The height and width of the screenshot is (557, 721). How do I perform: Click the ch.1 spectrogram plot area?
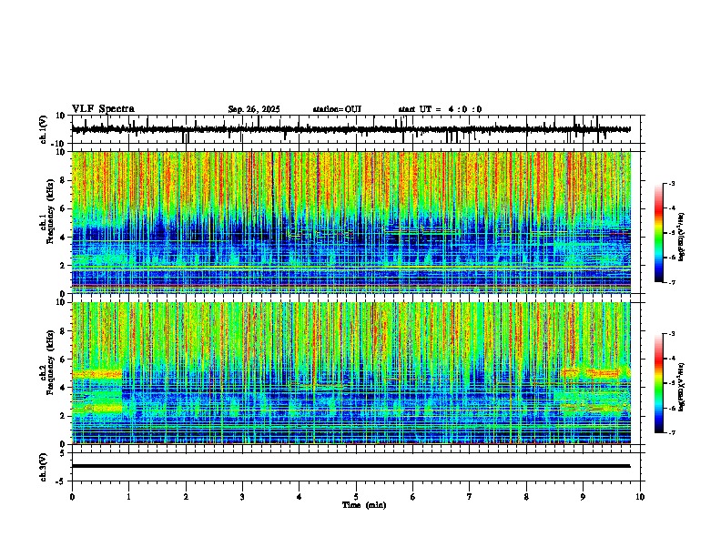point(351,222)
